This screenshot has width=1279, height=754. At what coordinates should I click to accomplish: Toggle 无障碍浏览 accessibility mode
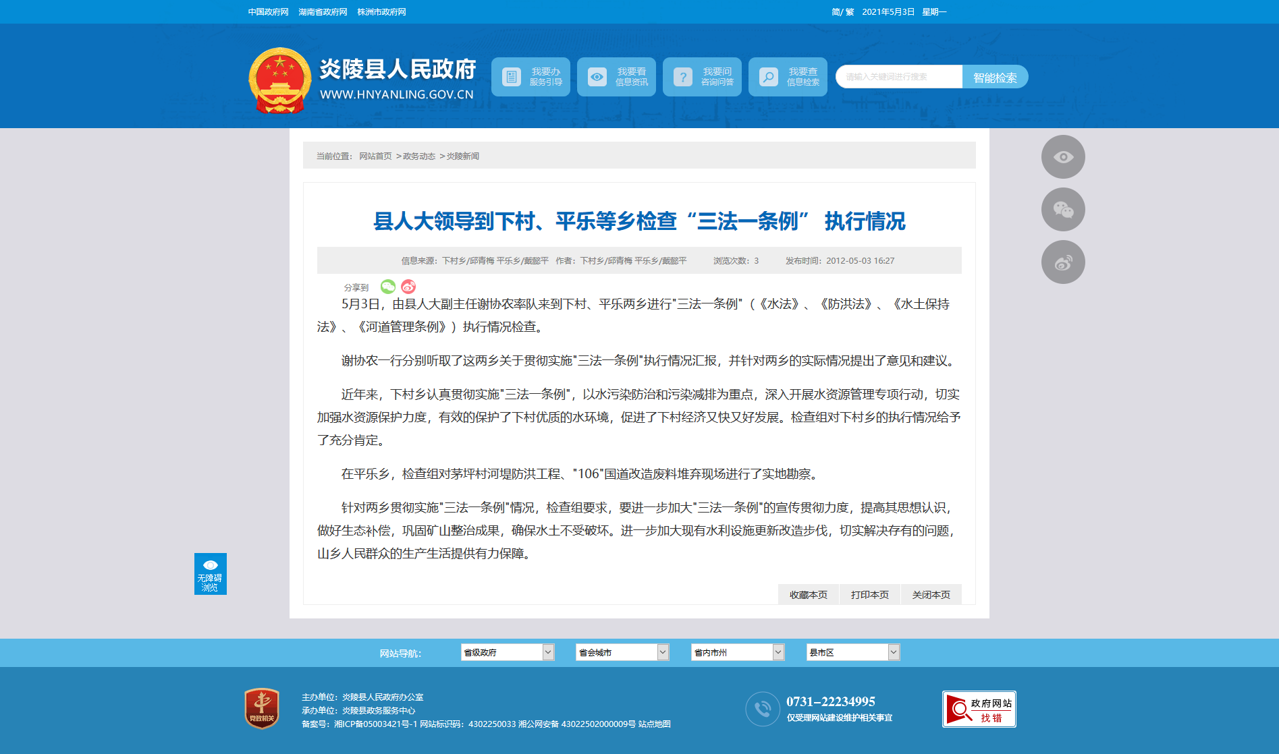point(210,574)
